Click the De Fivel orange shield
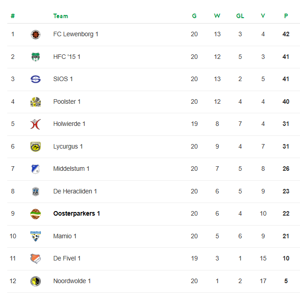The image size is (300, 294). [35, 259]
